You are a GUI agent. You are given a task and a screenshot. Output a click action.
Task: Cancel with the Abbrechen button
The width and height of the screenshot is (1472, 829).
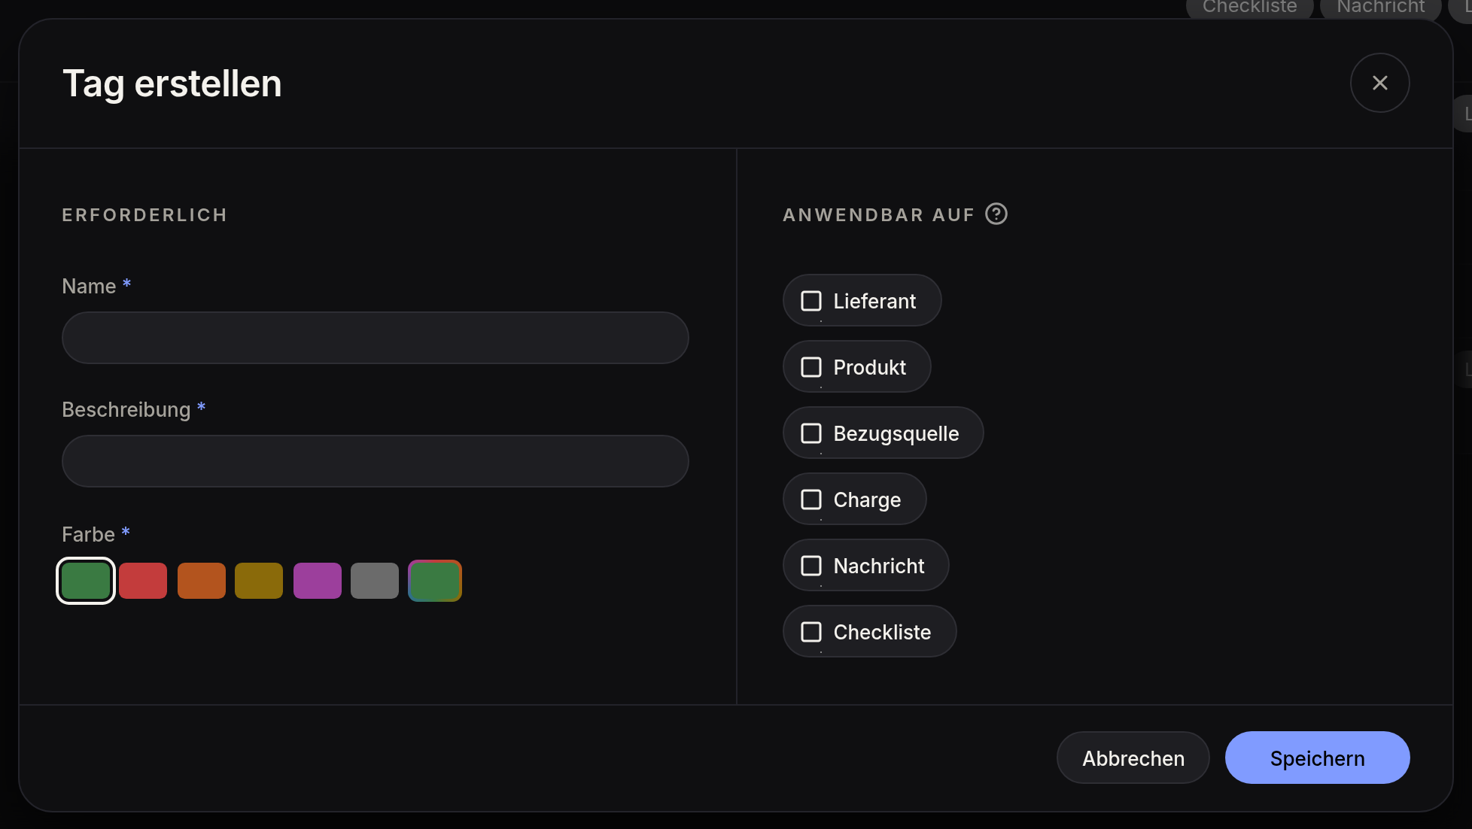tap(1133, 758)
